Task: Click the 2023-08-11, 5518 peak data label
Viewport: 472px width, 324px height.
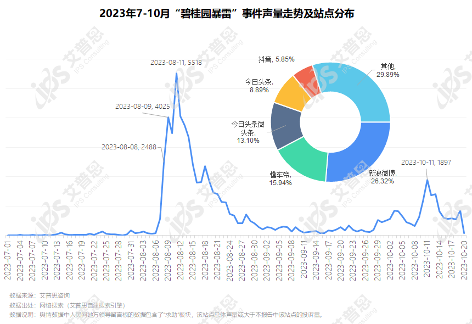Action: pos(176,63)
